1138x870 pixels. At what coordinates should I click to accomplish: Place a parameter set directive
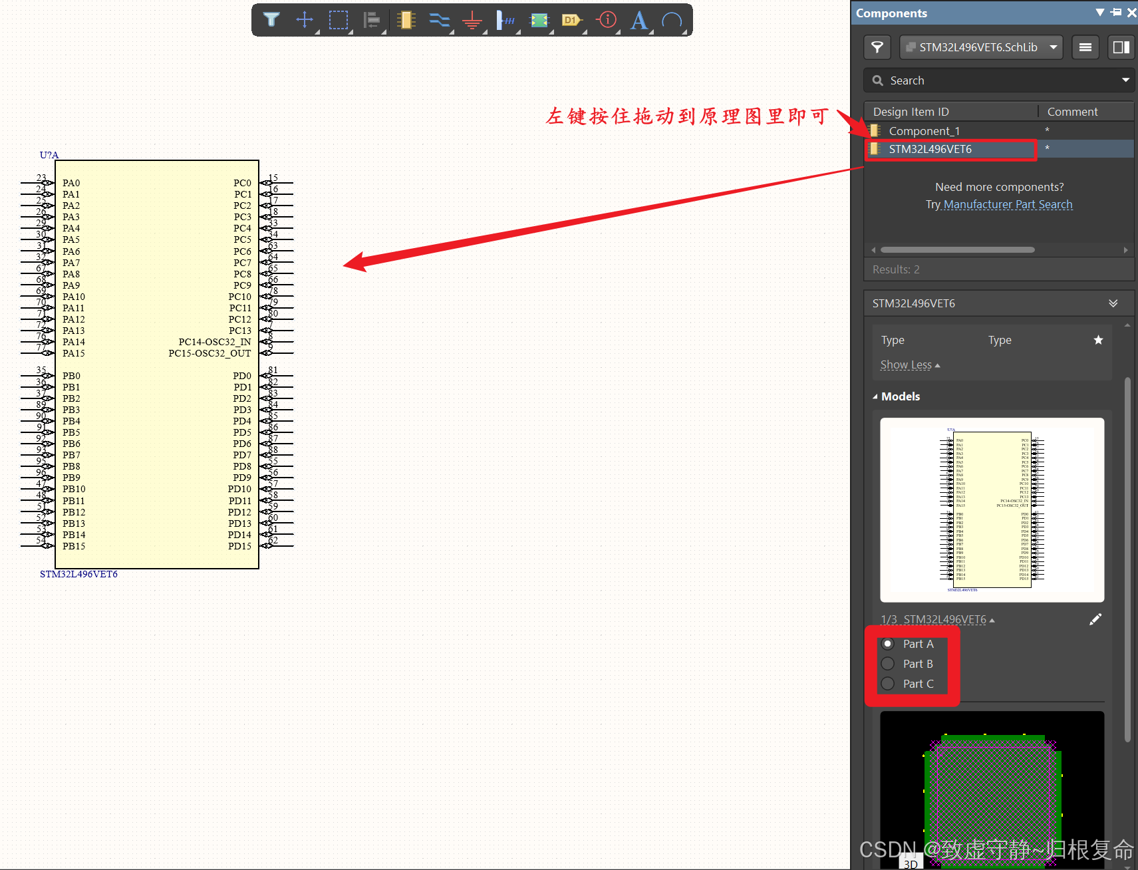coord(606,20)
